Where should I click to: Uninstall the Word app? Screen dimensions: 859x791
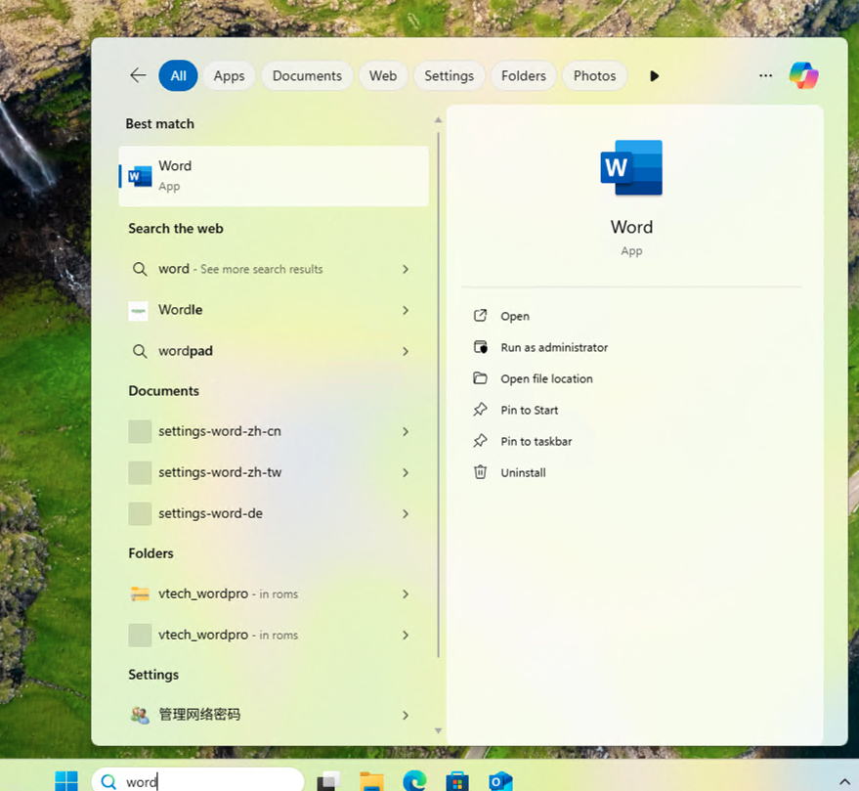click(x=521, y=472)
